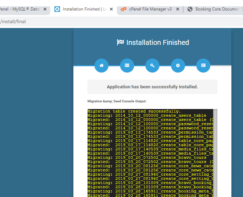This screenshot has width=243, height=197.
Task: Close the Installation Finished tab
Action: [x=111, y=9]
